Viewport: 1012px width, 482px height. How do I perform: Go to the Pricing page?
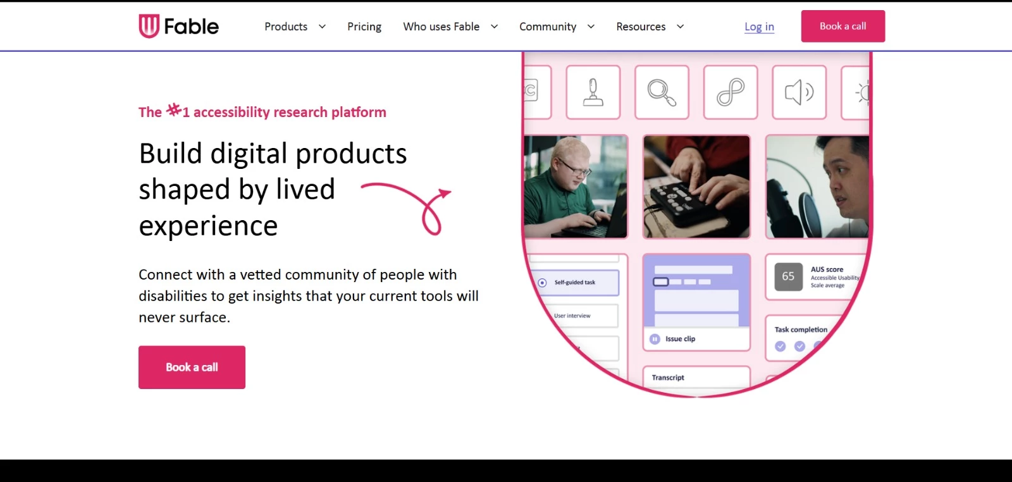364,27
